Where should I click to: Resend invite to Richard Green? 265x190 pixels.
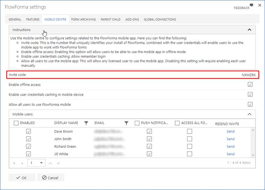(x=231, y=147)
